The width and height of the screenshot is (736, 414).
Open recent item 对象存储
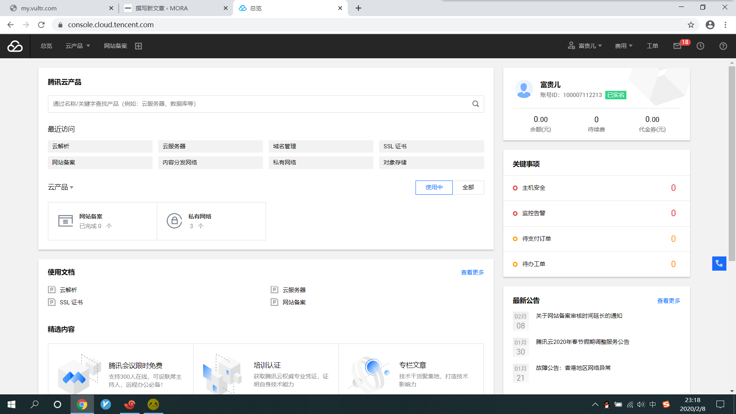click(432, 163)
